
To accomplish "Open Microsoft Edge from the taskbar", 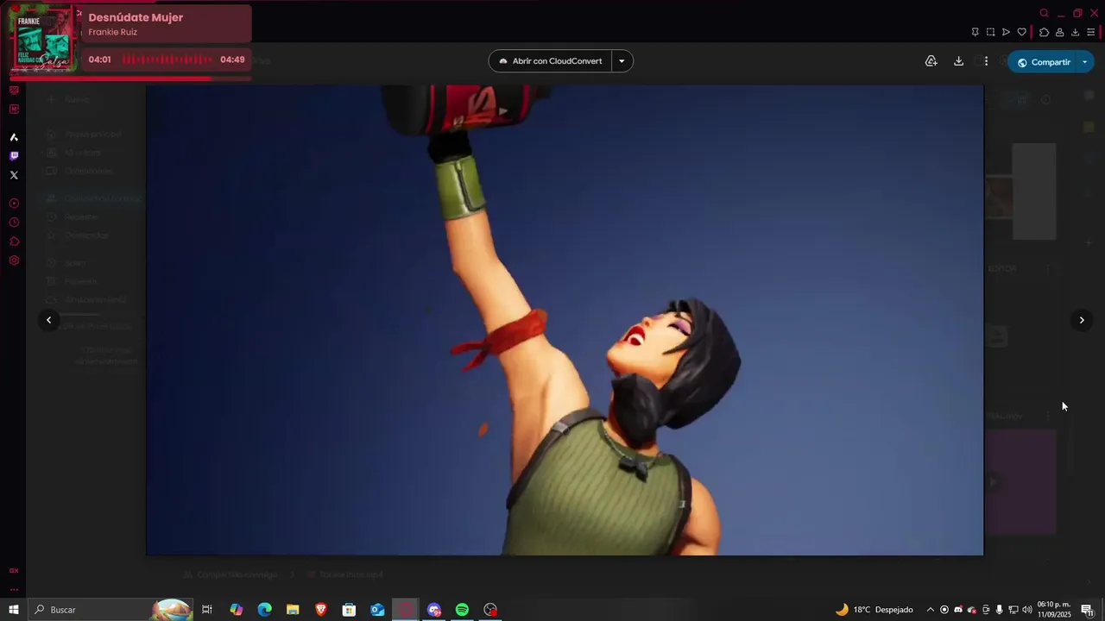I will pyautogui.click(x=264, y=610).
